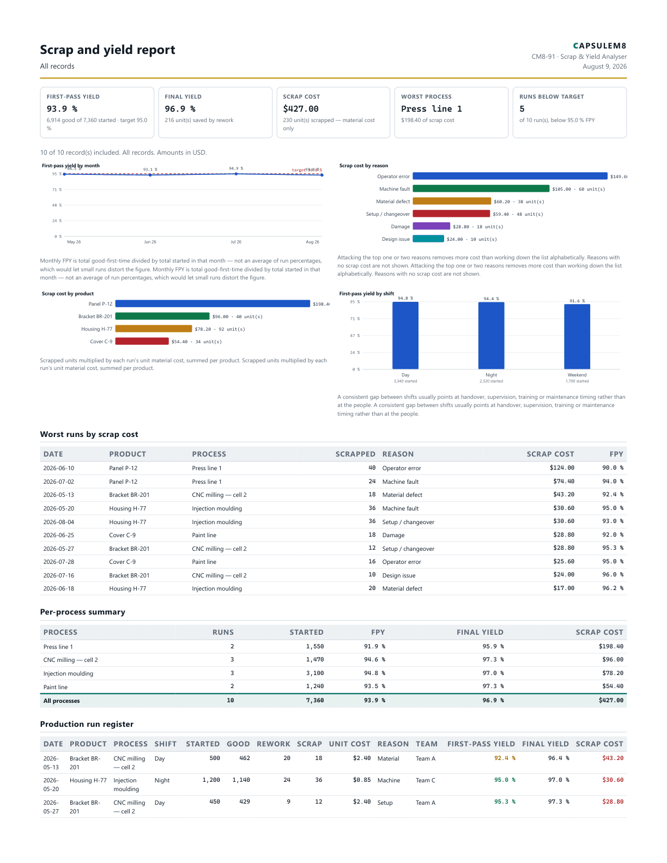Click the Weekend shift yield bar
Viewport: 667px width, 863px height.
point(577,337)
